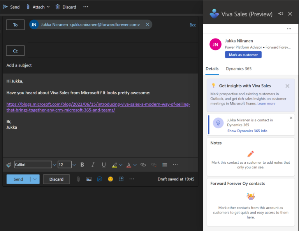The height and width of the screenshot is (231, 299).
Task: Insert pictures inline using image icon
Action: (89, 179)
